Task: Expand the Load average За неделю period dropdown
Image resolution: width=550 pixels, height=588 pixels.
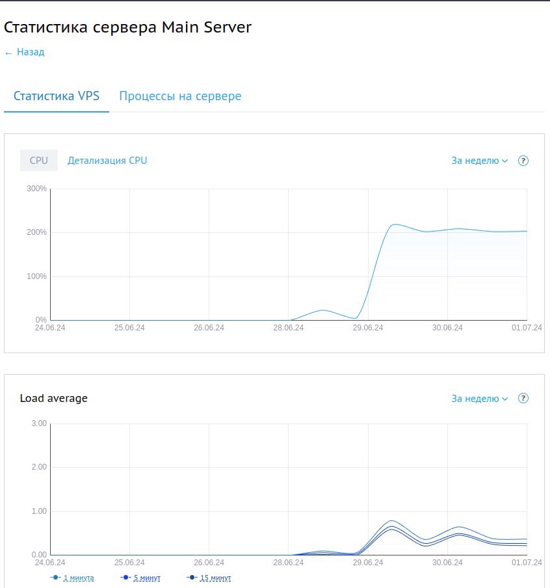Action: point(480,399)
